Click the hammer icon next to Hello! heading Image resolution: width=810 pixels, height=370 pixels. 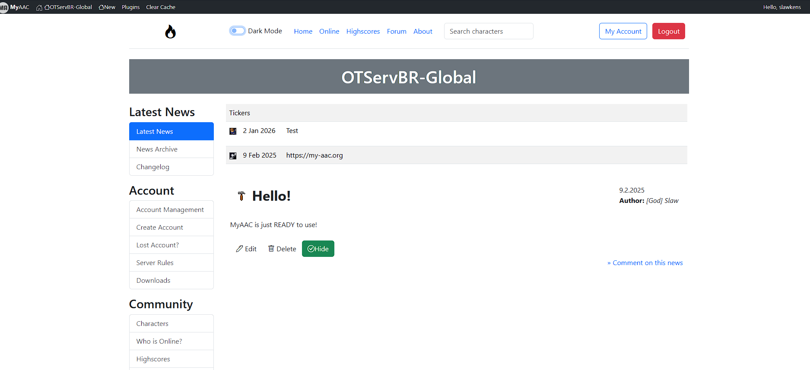pos(241,196)
